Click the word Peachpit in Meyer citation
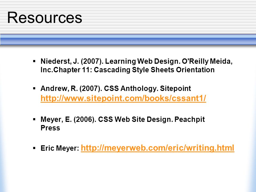Viewport: 256px width, 192px height. pos(190,119)
